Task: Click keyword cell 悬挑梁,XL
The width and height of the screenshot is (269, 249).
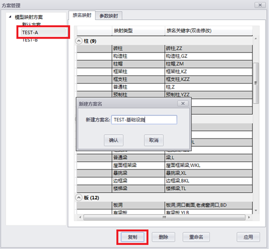Action: (208, 173)
